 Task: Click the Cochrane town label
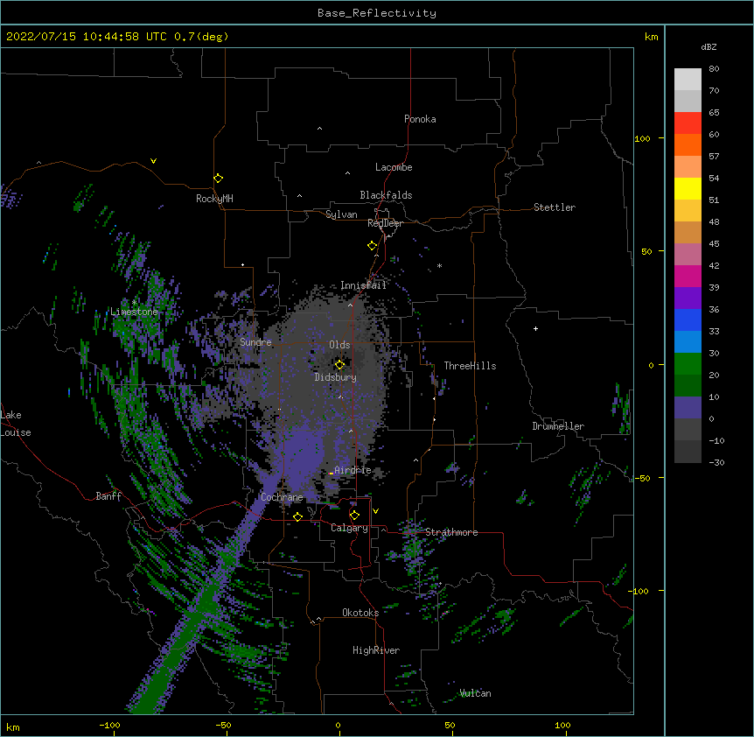pos(282,497)
